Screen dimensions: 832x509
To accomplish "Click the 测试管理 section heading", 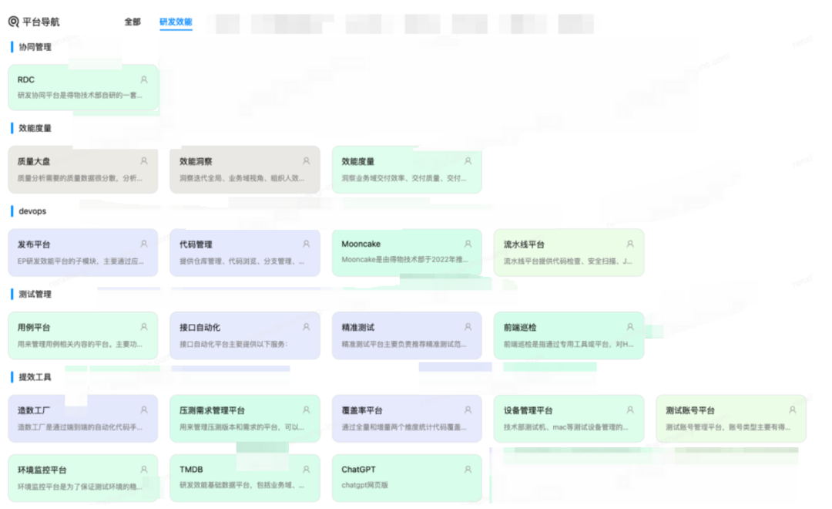I will 35,294.
